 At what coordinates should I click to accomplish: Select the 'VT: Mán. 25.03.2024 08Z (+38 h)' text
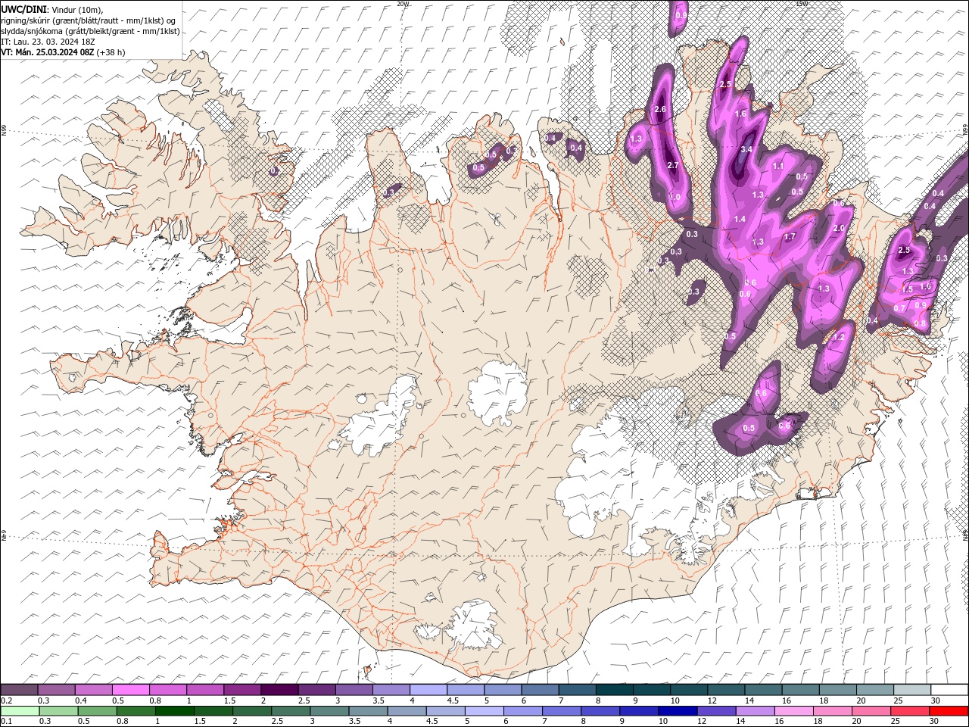click(63, 52)
